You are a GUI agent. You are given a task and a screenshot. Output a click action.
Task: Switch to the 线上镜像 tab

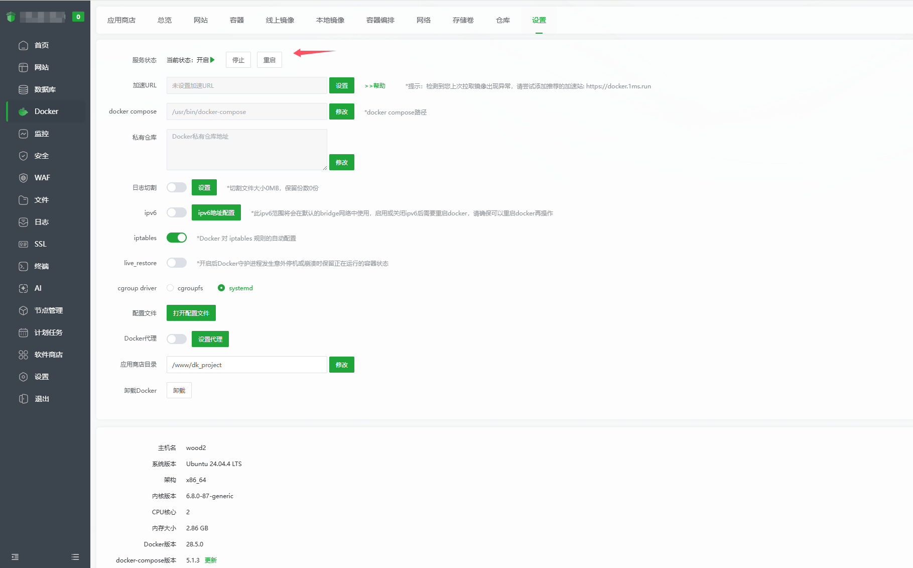pos(280,20)
